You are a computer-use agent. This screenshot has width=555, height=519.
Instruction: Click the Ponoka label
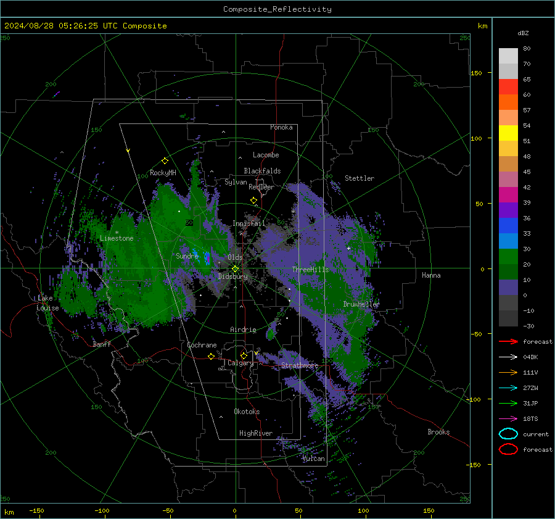(x=281, y=127)
